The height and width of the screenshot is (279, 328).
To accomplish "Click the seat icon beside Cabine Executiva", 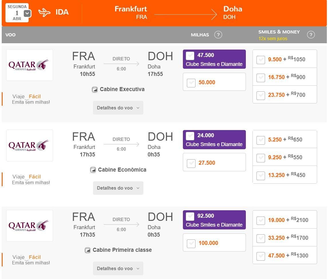I will 95,90.
